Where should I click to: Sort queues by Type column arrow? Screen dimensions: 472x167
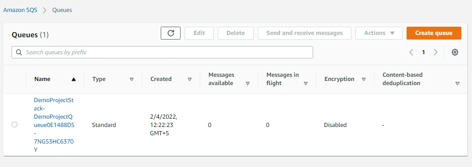tap(132, 80)
